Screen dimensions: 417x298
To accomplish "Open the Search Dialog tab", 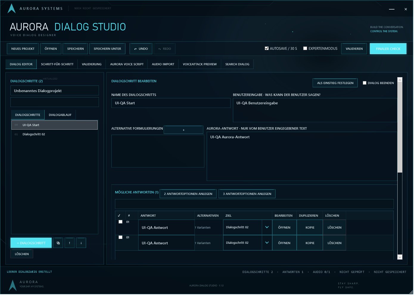I will (237, 64).
